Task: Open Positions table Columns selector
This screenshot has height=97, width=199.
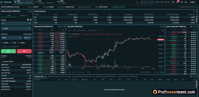Action: pyautogui.click(x=197, y=84)
